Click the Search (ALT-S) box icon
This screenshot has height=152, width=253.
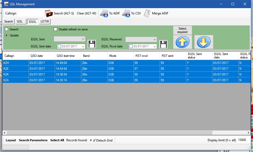coord(49,13)
